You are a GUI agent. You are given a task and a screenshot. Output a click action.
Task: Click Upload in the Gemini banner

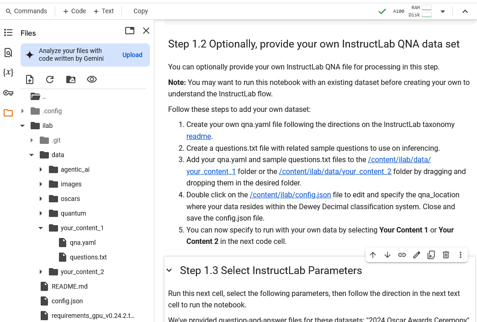[132, 54]
